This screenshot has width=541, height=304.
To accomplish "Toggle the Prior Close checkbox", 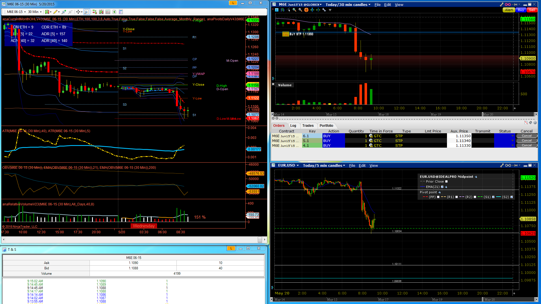I will pos(446,181).
